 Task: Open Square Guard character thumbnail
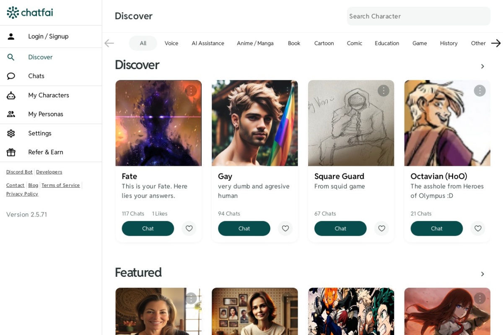351,123
